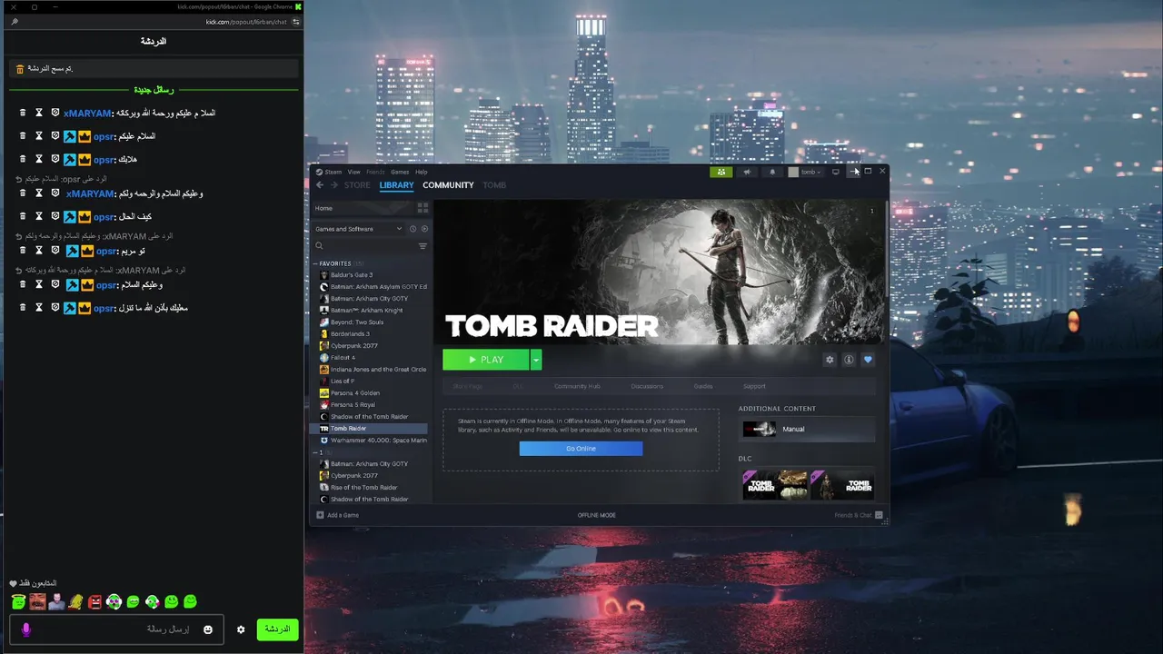
Task: Click the green button in Steam's title bar
Action: [721, 172]
